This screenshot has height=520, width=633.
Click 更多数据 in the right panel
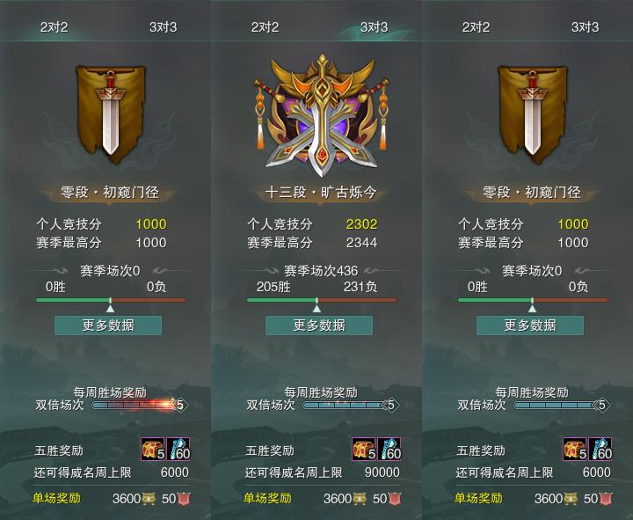click(x=530, y=326)
